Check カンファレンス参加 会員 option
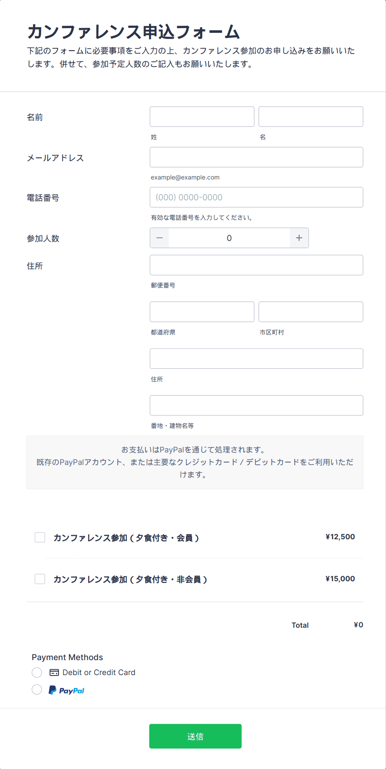Image resolution: width=386 pixels, height=769 pixels. (40, 538)
